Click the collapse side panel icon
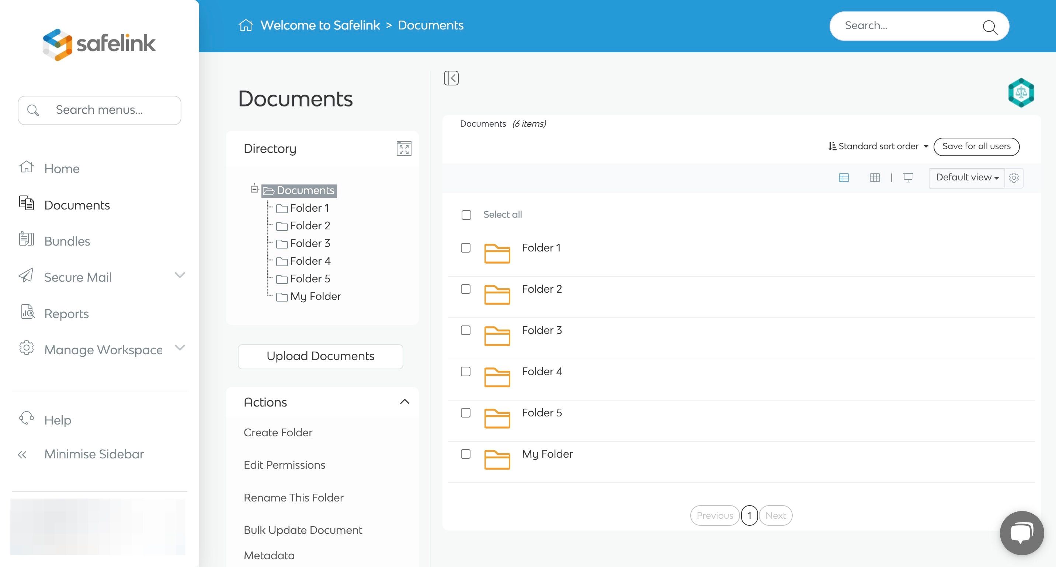This screenshot has width=1056, height=567. 451,78
